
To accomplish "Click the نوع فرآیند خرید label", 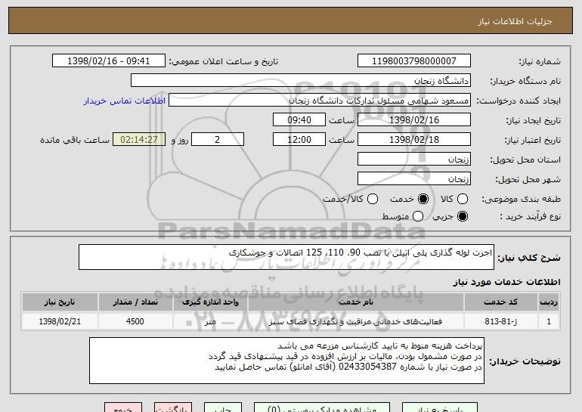I will pos(531,216).
